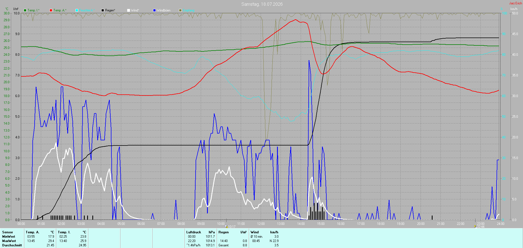Image resolution: width=523 pixels, height=248 pixels.
Task: Select the marker icon beside 10:17
Action: pyautogui.click(x=226, y=227)
